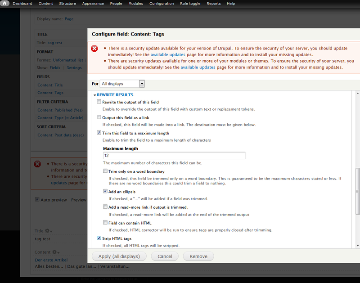Uncheck Trim this field to a maximum length
The height and width of the screenshot is (283, 360).
[x=99, y=133]
